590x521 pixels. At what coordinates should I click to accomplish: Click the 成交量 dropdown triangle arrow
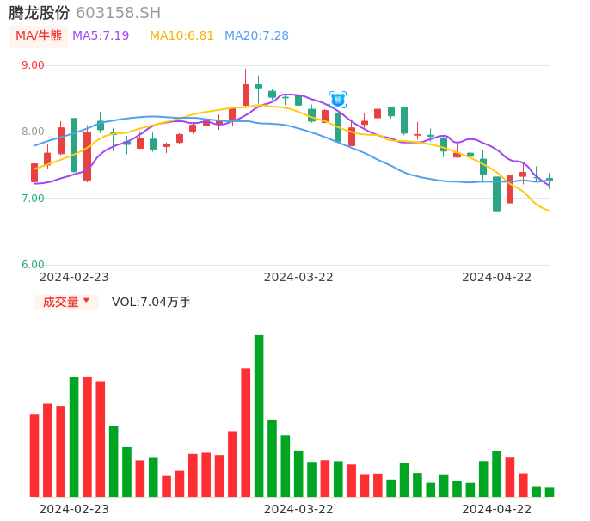(x=86, y=301)
